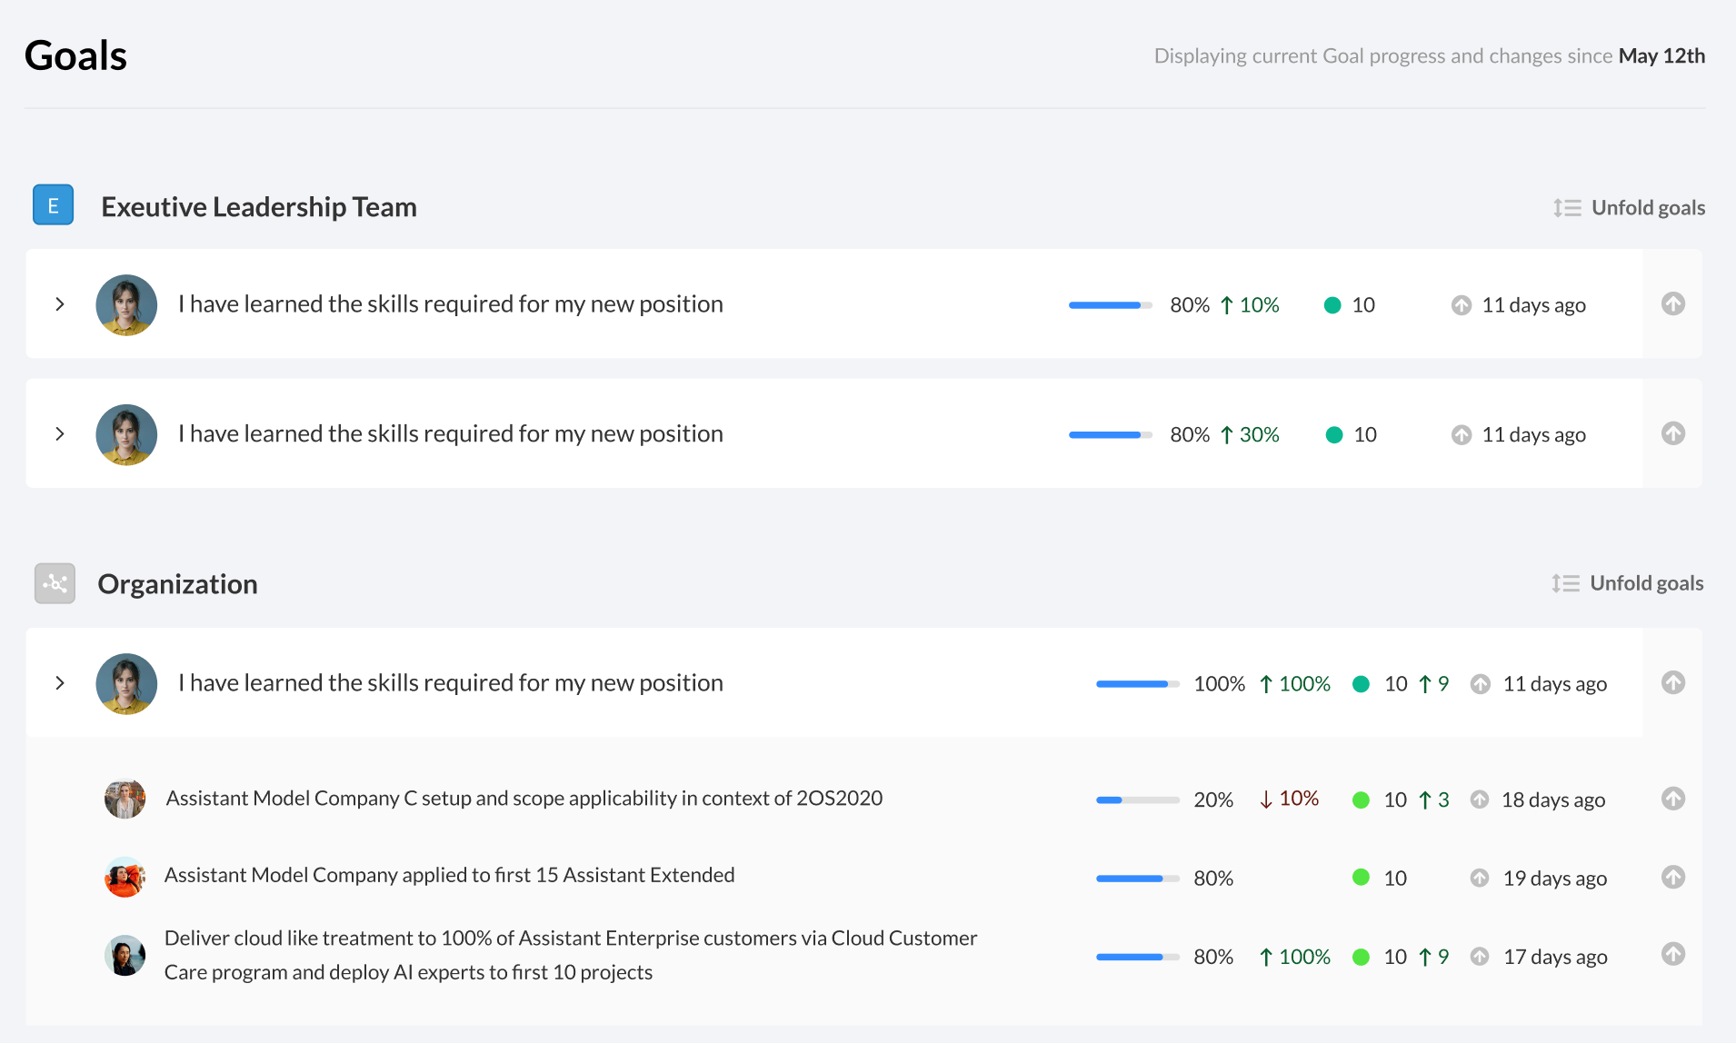
Task: Click the avatar of the Company C setup goal
Action: point(125,799)
